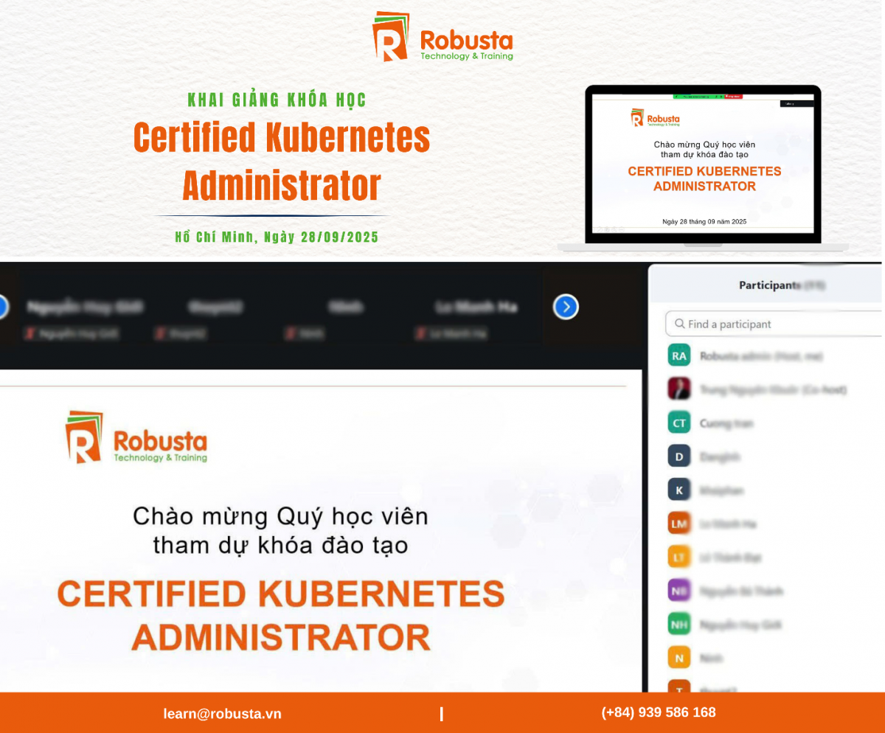Click the RA avatar for Robusta admin

[x=678, y=355]
